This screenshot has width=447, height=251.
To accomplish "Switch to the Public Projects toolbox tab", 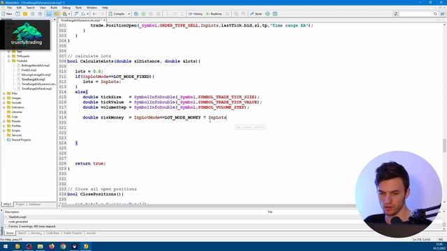I will 73,233.
